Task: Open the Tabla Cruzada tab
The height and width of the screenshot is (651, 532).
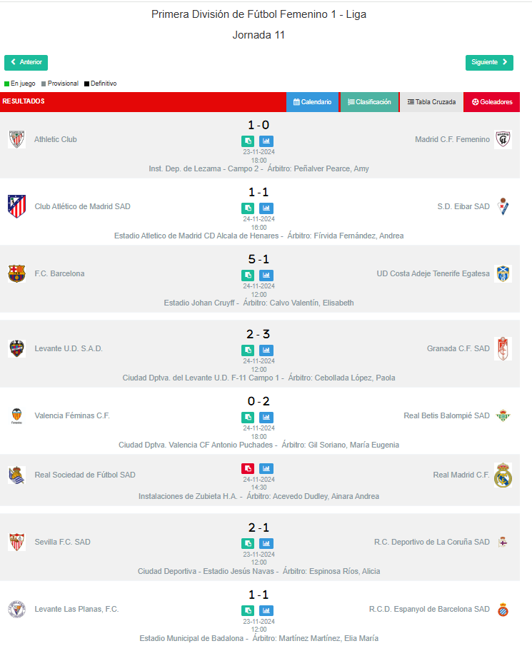Action: [431, 102]
